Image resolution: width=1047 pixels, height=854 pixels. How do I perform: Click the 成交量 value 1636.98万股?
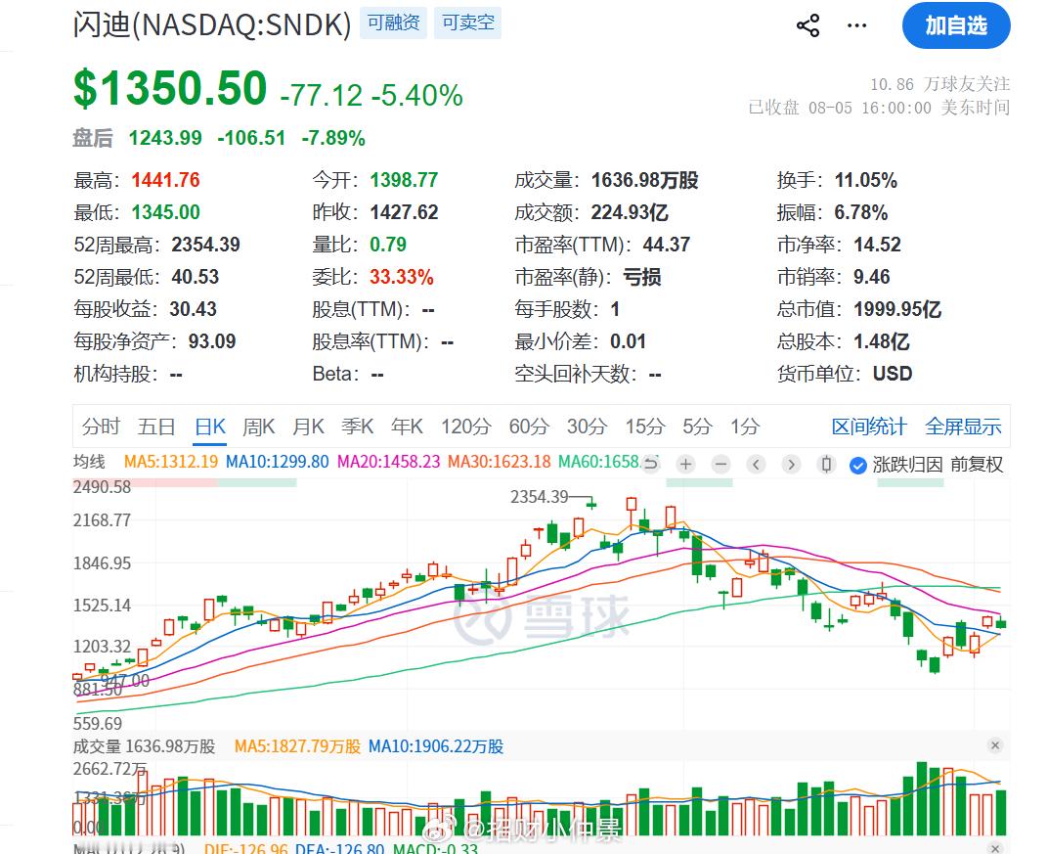pyautogui.click(x=644, y=180)
